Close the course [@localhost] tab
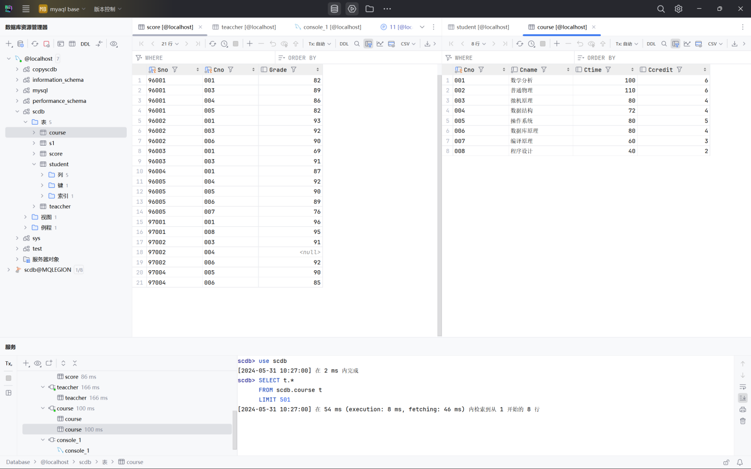The image size is (751, 469). click(594, 27)
